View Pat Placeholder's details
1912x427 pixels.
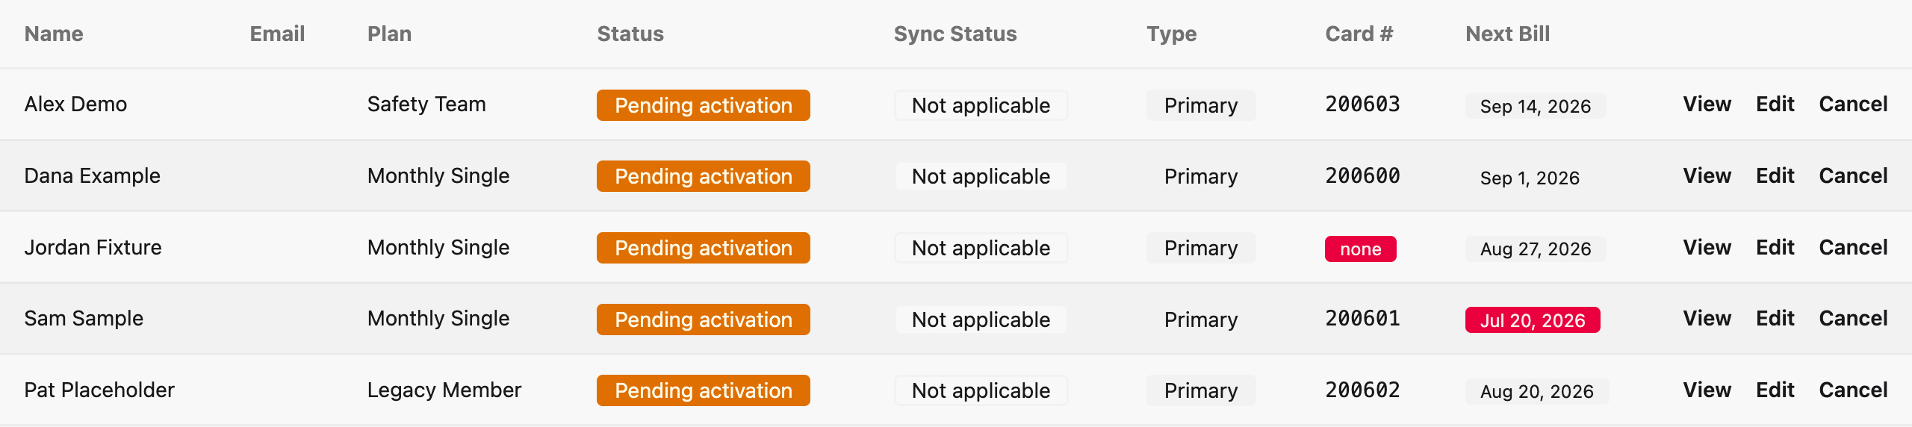click(x=1707, y=390)
